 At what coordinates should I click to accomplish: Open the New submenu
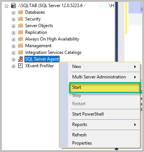click(x=104, y=67)
